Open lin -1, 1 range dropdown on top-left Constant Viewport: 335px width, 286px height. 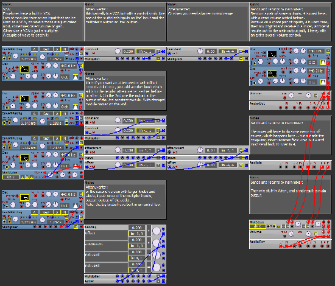pyautogui.click(x=146, y=52)
